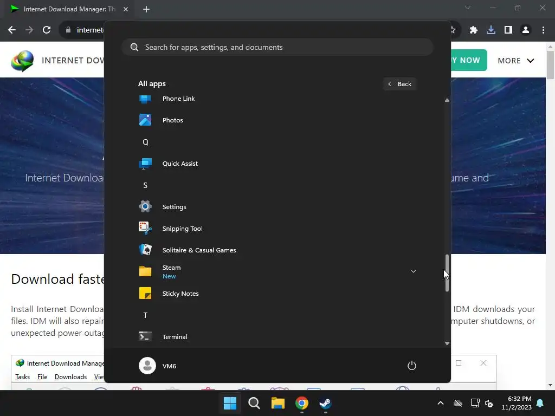The height and width of the screenshot is (416, 555).
Task: Click the Steam folder icon
Action: point(145,272)
